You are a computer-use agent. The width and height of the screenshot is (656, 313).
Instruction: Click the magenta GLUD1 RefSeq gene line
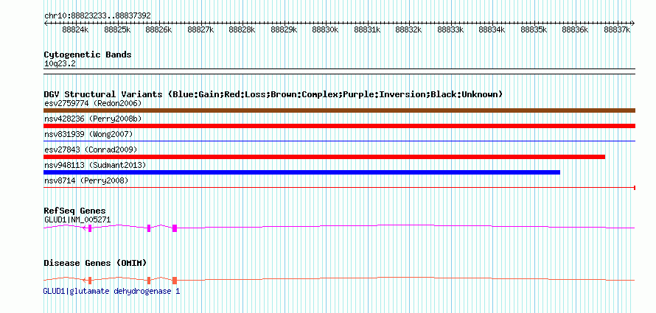[339, 228]
